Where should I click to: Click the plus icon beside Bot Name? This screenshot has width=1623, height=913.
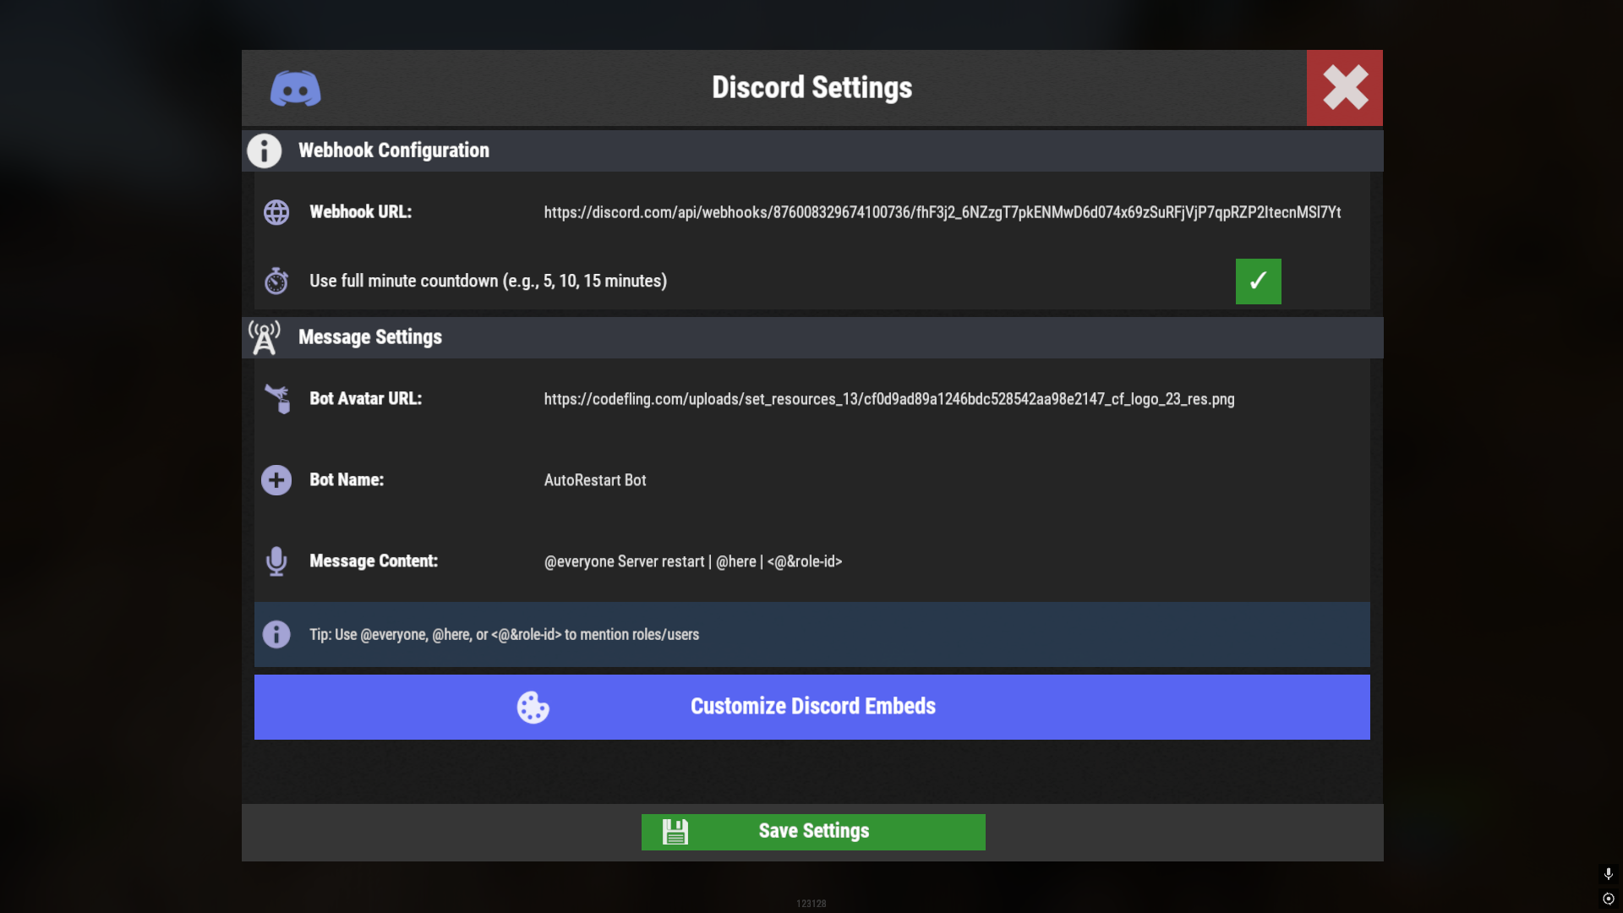[276, 480]
